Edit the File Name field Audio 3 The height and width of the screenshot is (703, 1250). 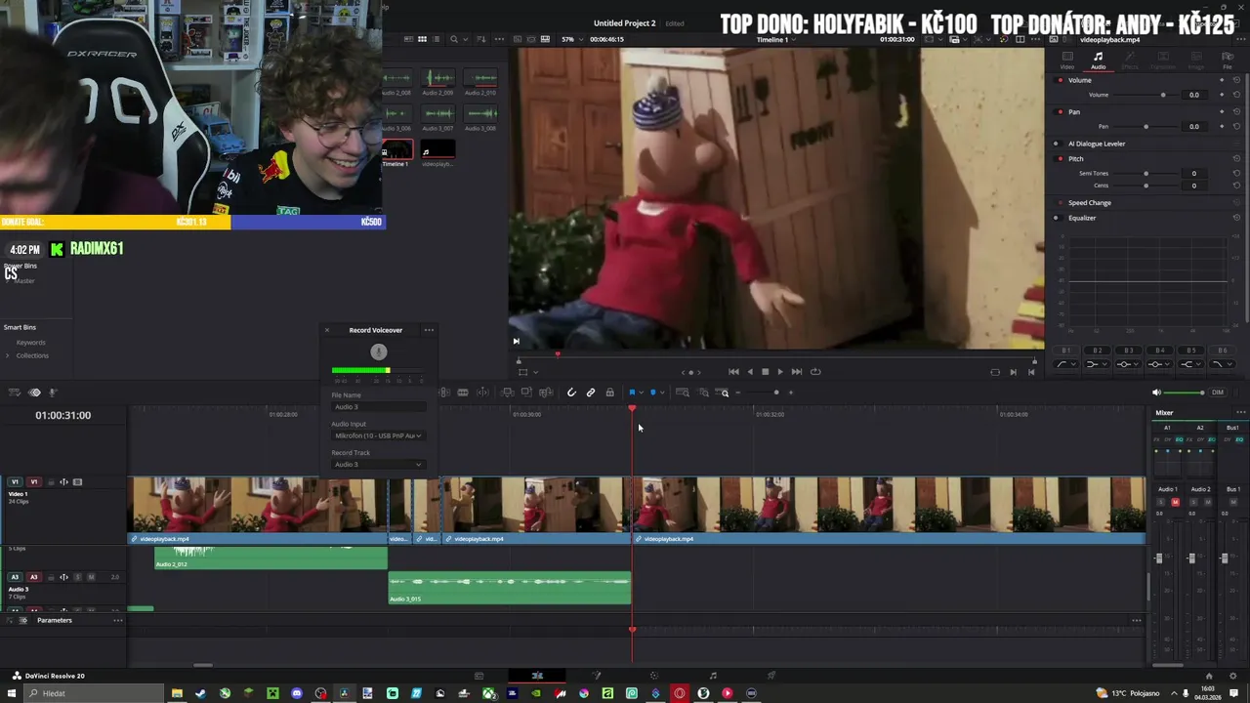[x=378, y=406]
